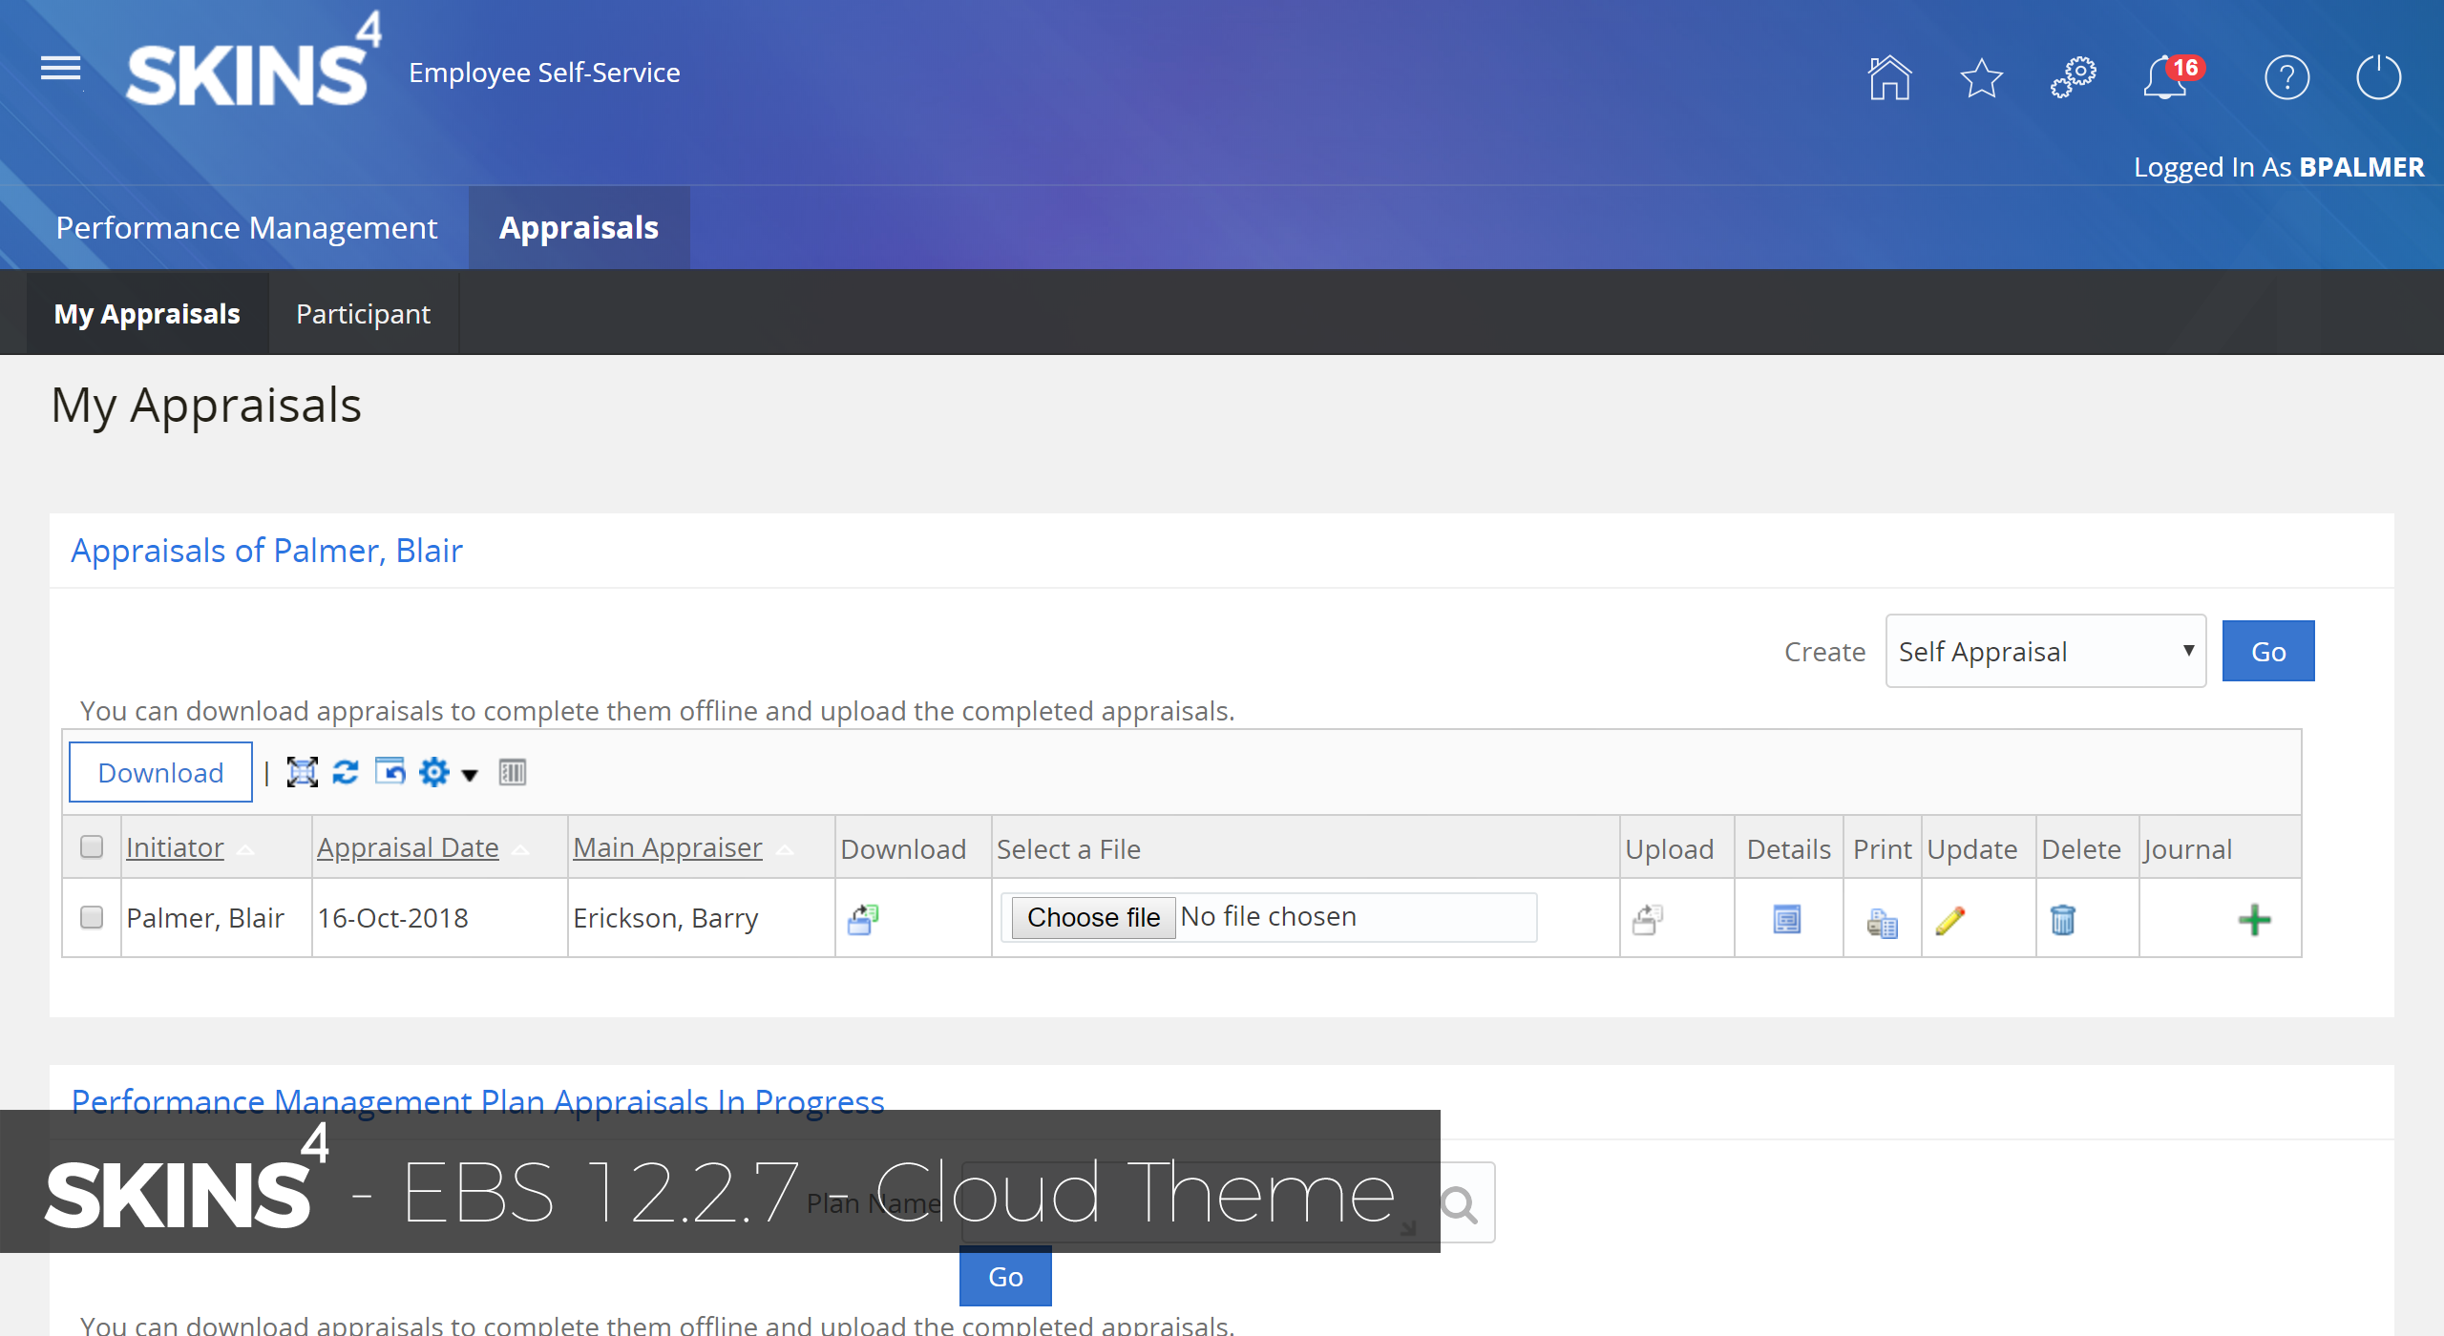
Task: Sort by the Initiator column link
Action: (x=175, y=847)
